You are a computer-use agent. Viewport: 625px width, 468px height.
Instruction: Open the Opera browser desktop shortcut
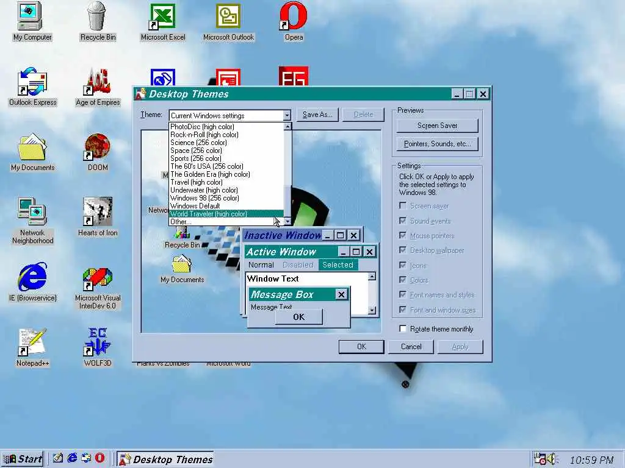[294, 21]
